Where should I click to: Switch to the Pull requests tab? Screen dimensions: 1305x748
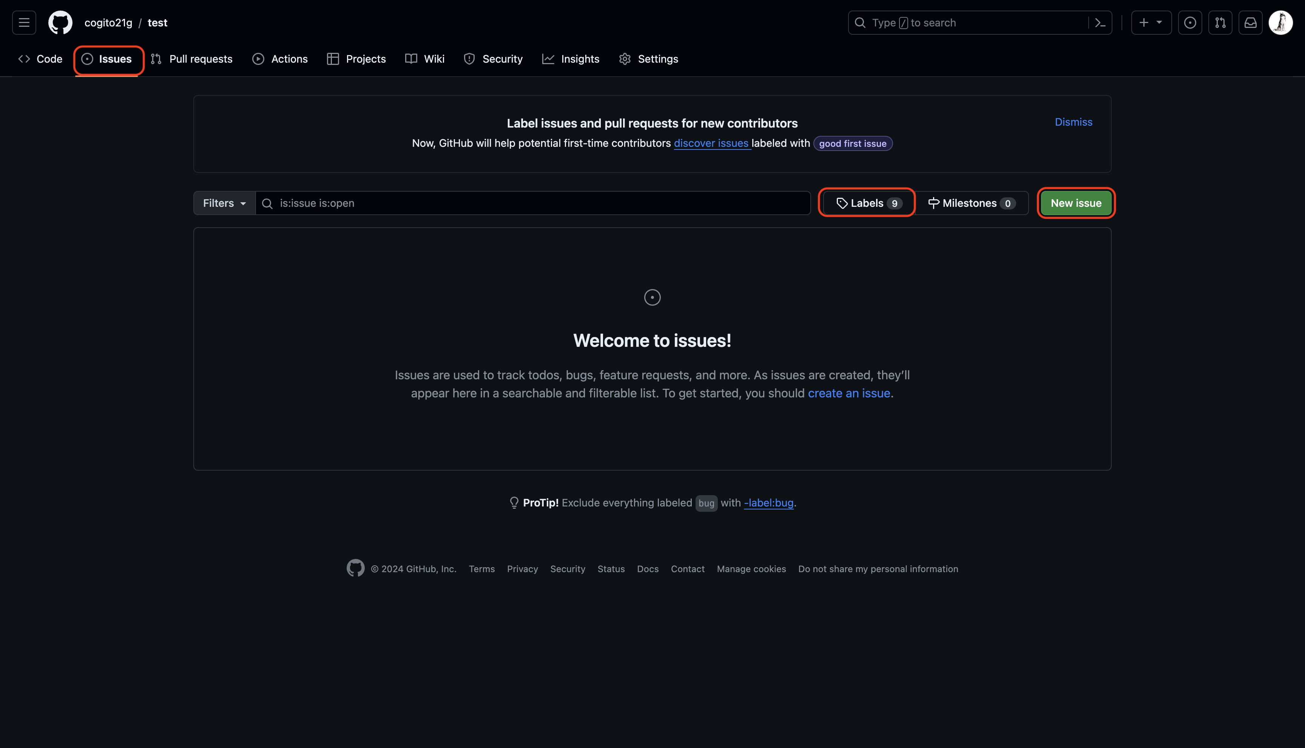click(192, 59)
